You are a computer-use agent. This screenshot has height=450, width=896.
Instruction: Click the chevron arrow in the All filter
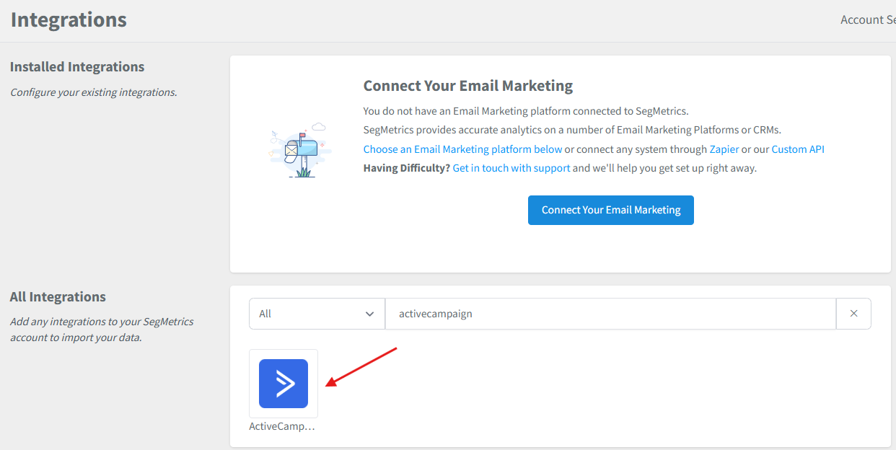(370, 314)
